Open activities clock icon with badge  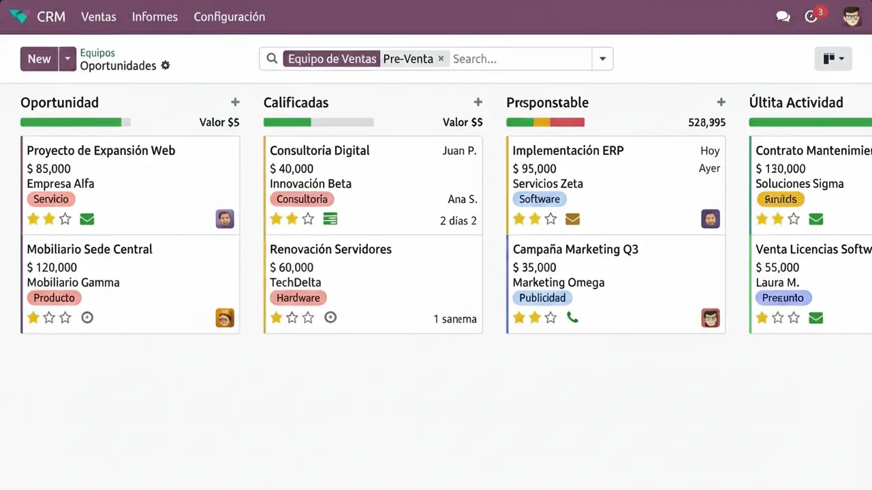pos(811,17)
